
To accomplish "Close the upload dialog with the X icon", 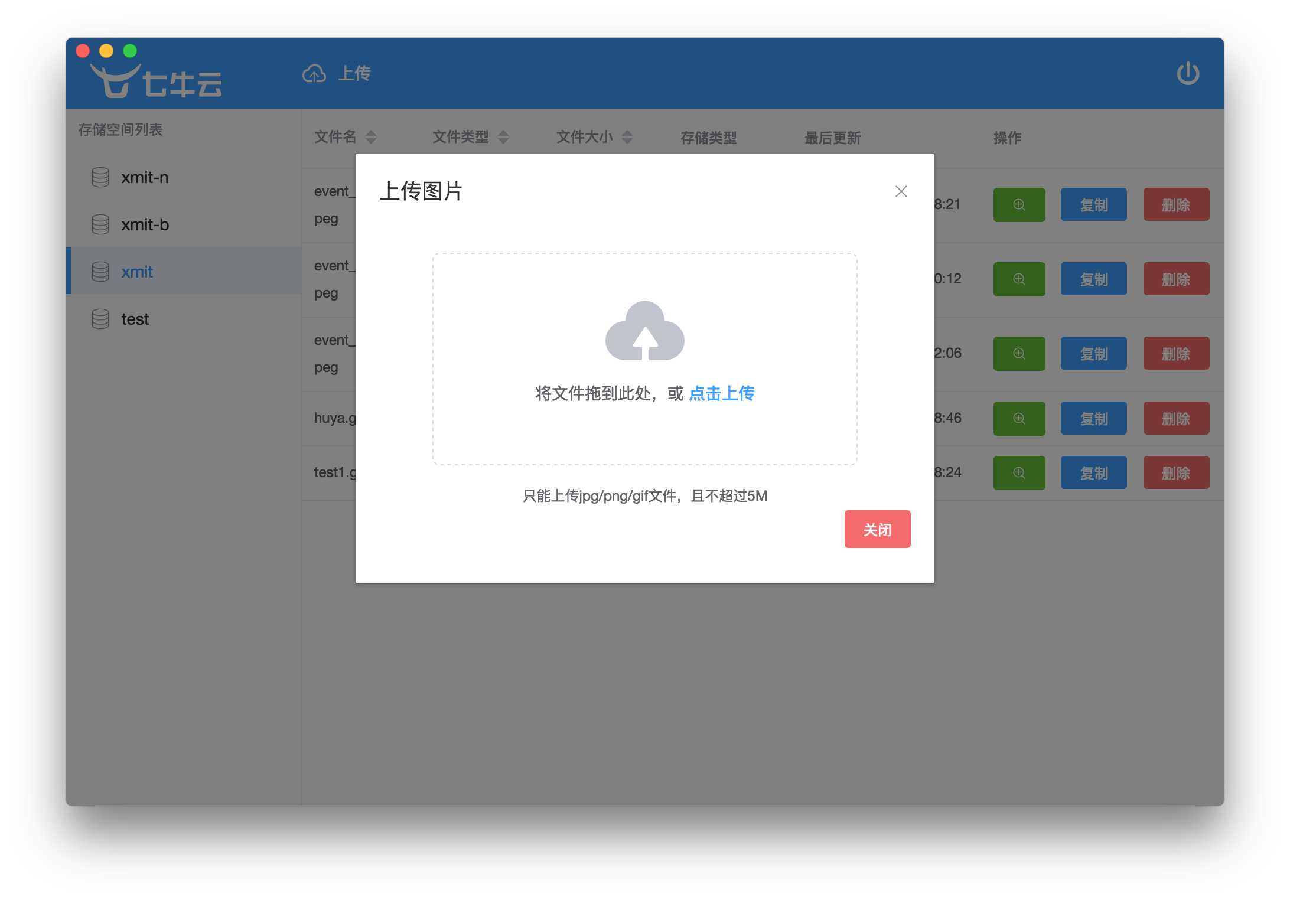I will 901,191.
